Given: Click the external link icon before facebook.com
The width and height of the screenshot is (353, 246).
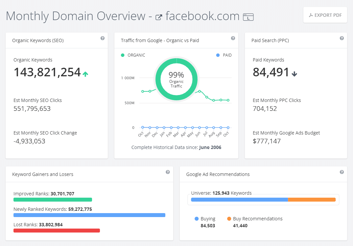Looking at the screenshot, I should 159,17.
